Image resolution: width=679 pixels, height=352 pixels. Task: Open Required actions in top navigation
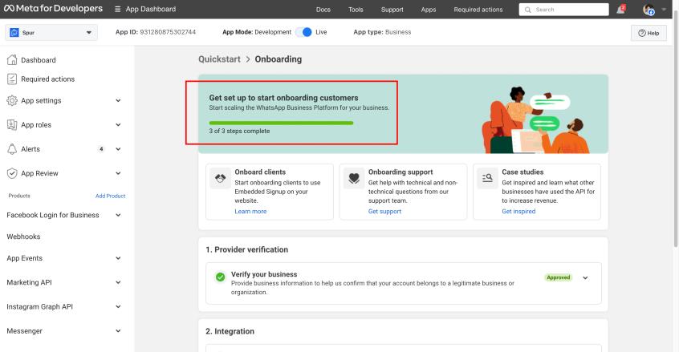pyautogui.click(x=478, y=10)
